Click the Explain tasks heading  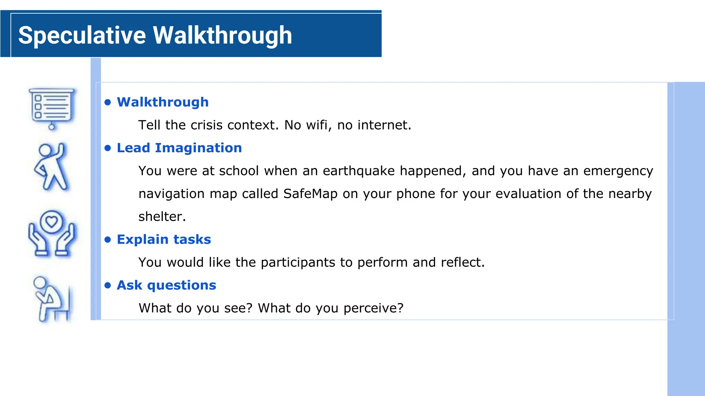(164, 239)
